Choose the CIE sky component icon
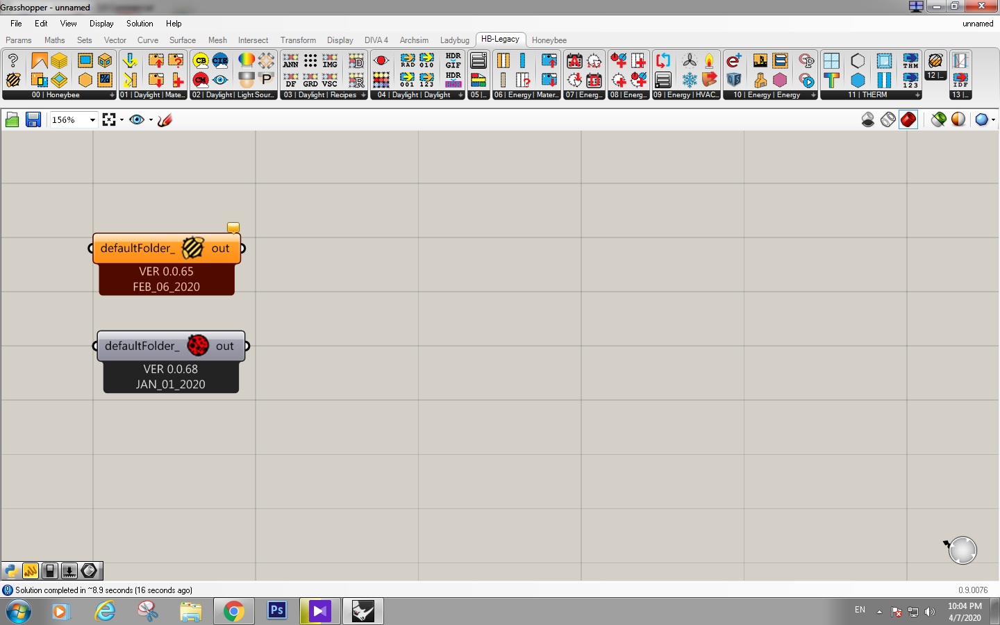The height and width of the screenshot is (625, 1000). coord(220,60)
